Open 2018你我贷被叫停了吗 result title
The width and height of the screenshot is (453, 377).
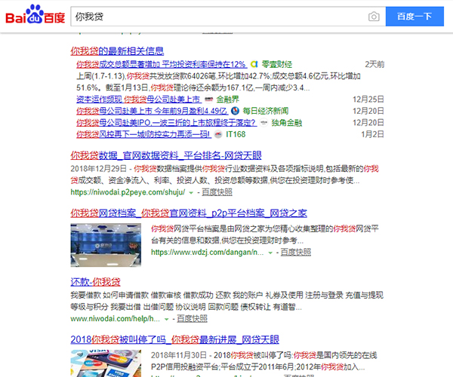[174, 340]
